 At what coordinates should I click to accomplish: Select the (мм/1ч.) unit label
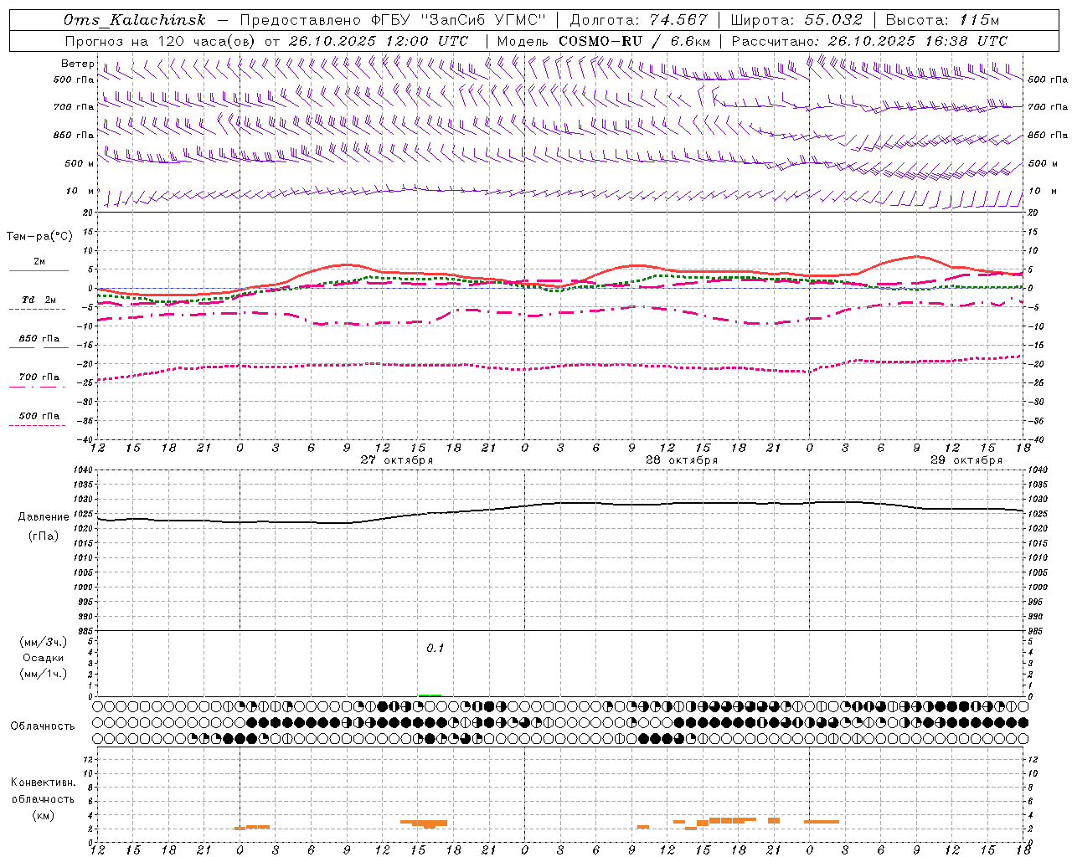pyautogui.click(x=44, y=674)
